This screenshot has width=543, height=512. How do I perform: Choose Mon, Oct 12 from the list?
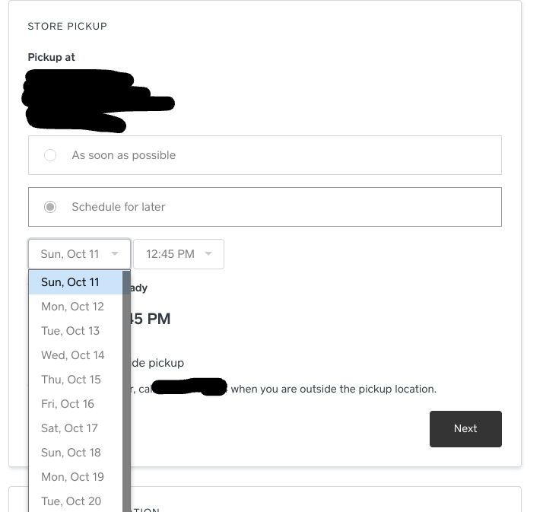pyautogui.click(x=72, y=307)
